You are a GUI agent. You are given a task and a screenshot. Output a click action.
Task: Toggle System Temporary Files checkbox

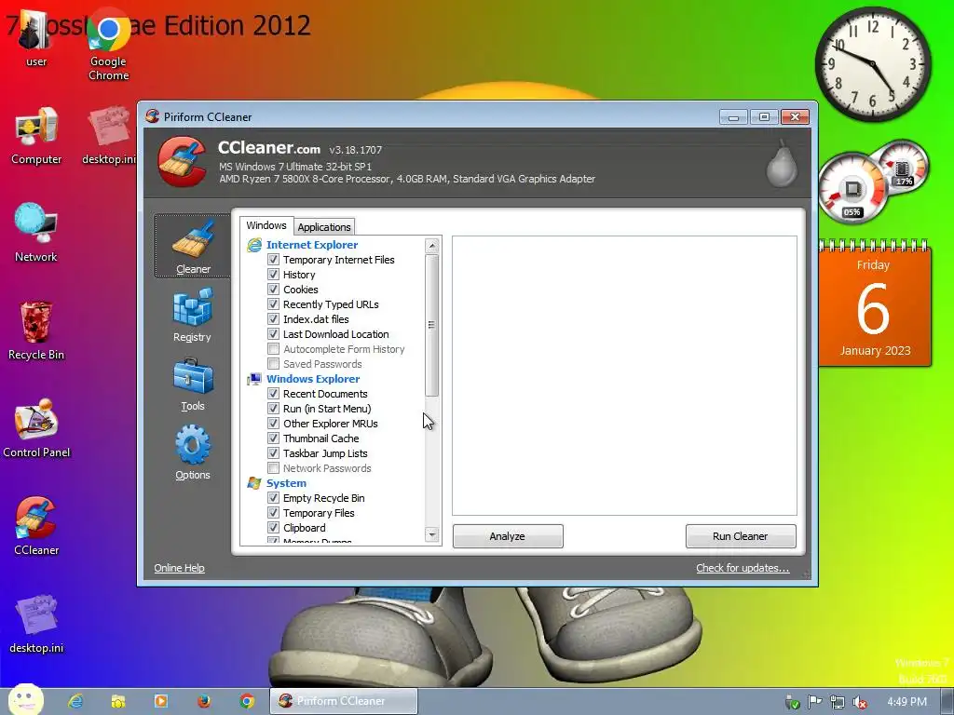(273, 513)
